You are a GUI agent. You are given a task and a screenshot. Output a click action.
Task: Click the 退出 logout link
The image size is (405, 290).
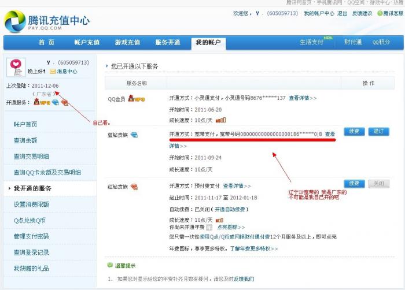coord(343,13)
